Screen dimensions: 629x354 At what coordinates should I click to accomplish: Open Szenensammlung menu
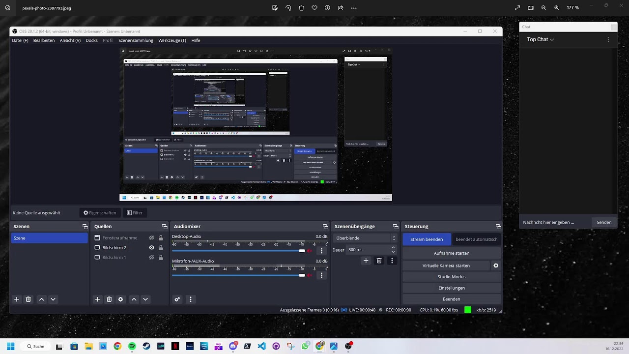pyautogui.click(x=136, y=40)
